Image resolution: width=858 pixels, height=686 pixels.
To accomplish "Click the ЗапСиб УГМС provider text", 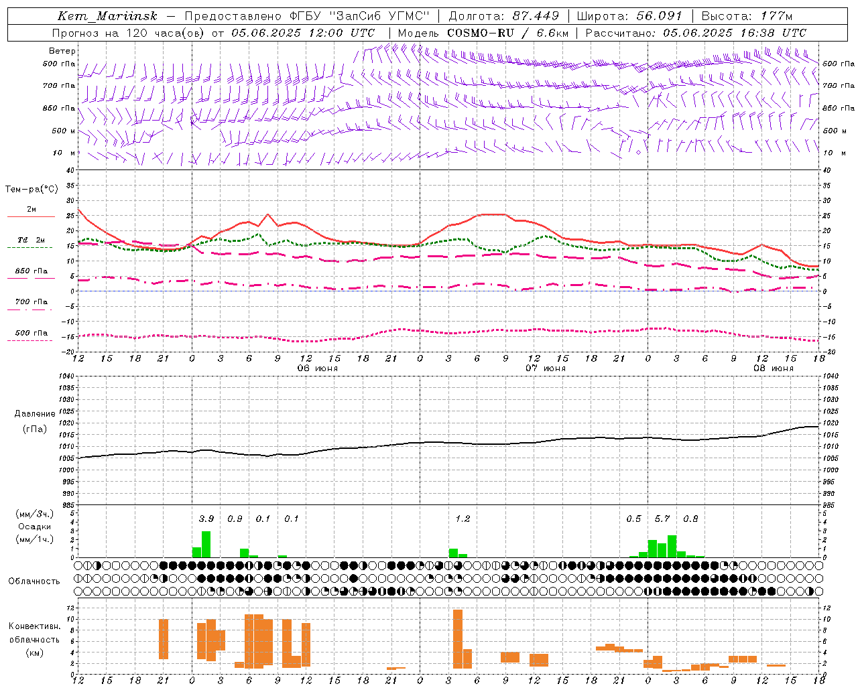I will point(379,16).
